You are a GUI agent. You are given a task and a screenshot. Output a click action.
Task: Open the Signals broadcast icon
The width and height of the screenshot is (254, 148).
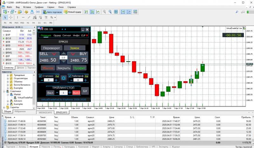pos(38,12)
